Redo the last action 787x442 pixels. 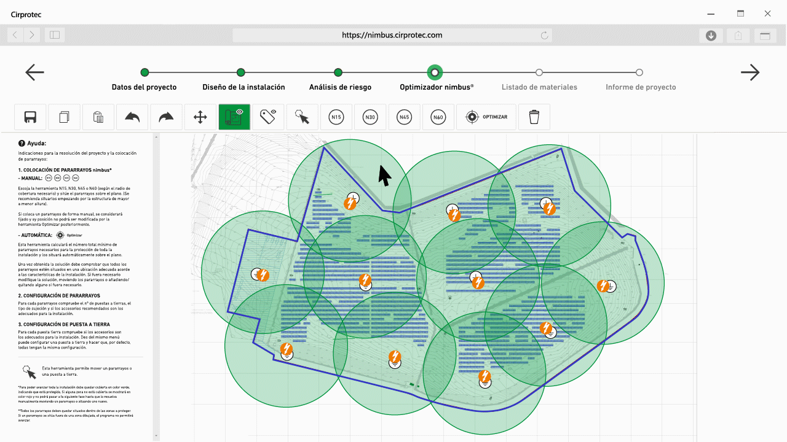(x=166, y=117)
